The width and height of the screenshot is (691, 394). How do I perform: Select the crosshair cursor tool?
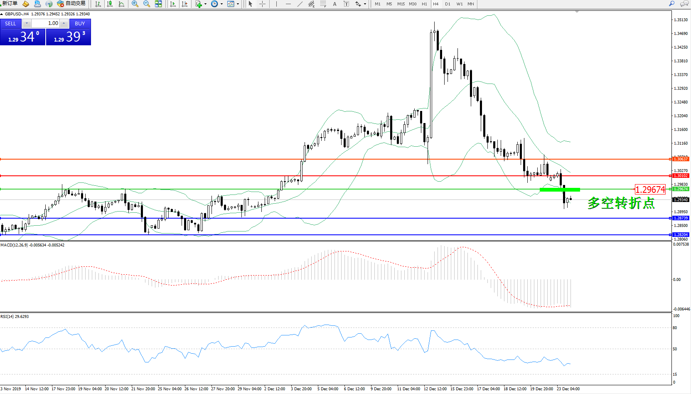pos(262,4)
